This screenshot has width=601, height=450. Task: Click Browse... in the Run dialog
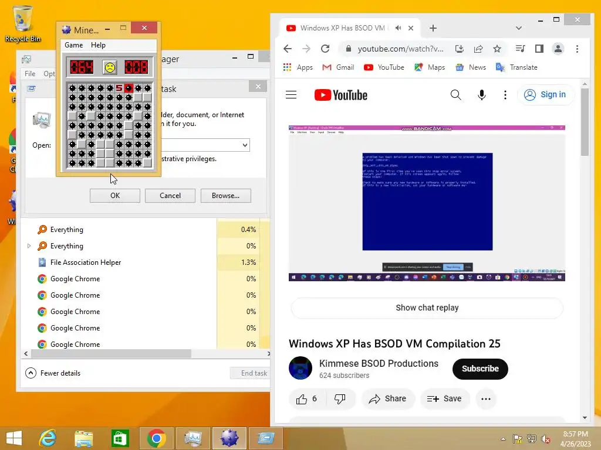(x=226, y=196)
